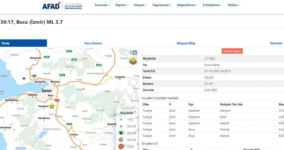Screen dimensions: 284x150
Task: Click the Yıldızlar settlement cell
Action: click(x=225, y=130)
